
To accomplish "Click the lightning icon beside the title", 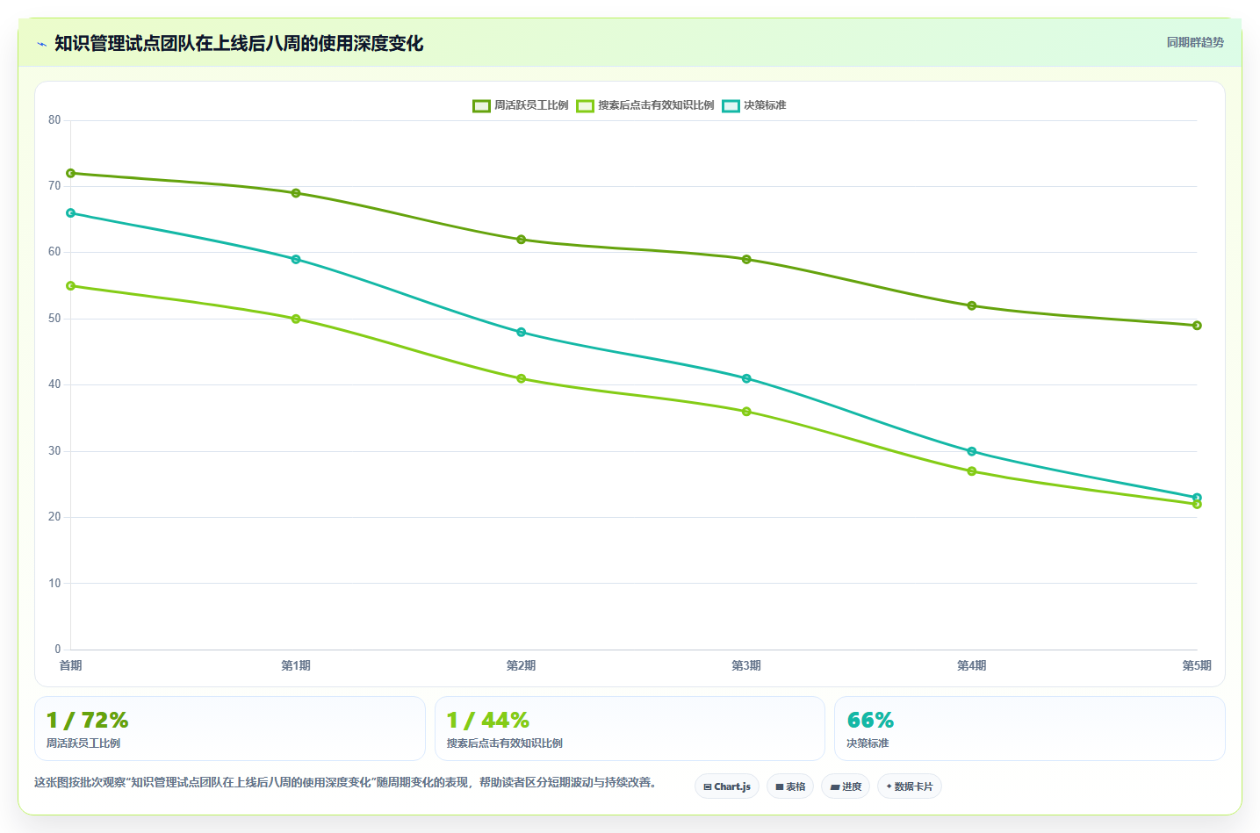I will [41, 44].
